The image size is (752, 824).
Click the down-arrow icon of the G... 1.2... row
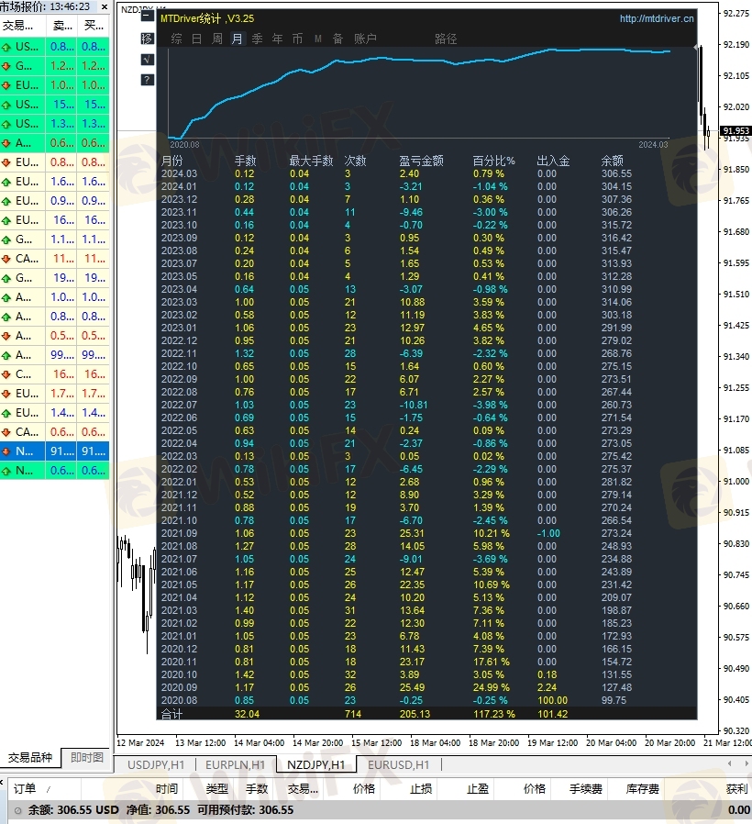point(6,66)
